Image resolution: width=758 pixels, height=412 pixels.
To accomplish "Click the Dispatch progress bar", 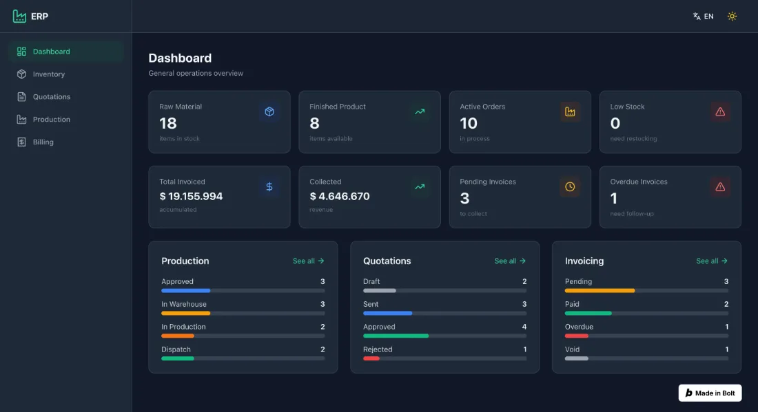I will click(x=243, y=359).
